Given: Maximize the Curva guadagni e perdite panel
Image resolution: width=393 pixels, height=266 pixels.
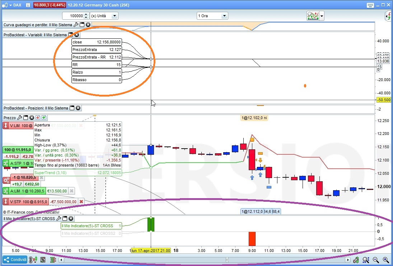Looking at the screenshot, I should point(82,24).
